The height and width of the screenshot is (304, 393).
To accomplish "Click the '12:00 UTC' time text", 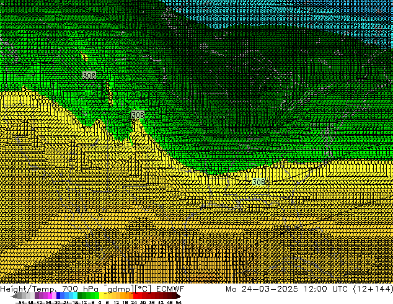I will [x=326, y=289].
